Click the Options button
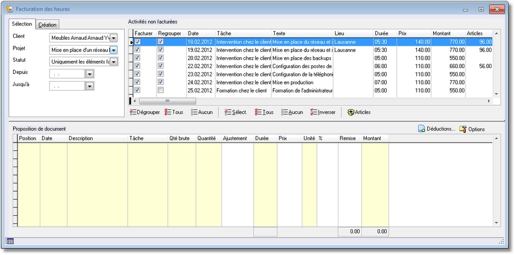The width and height of the screenshot is (515, 255). point(472,129)
